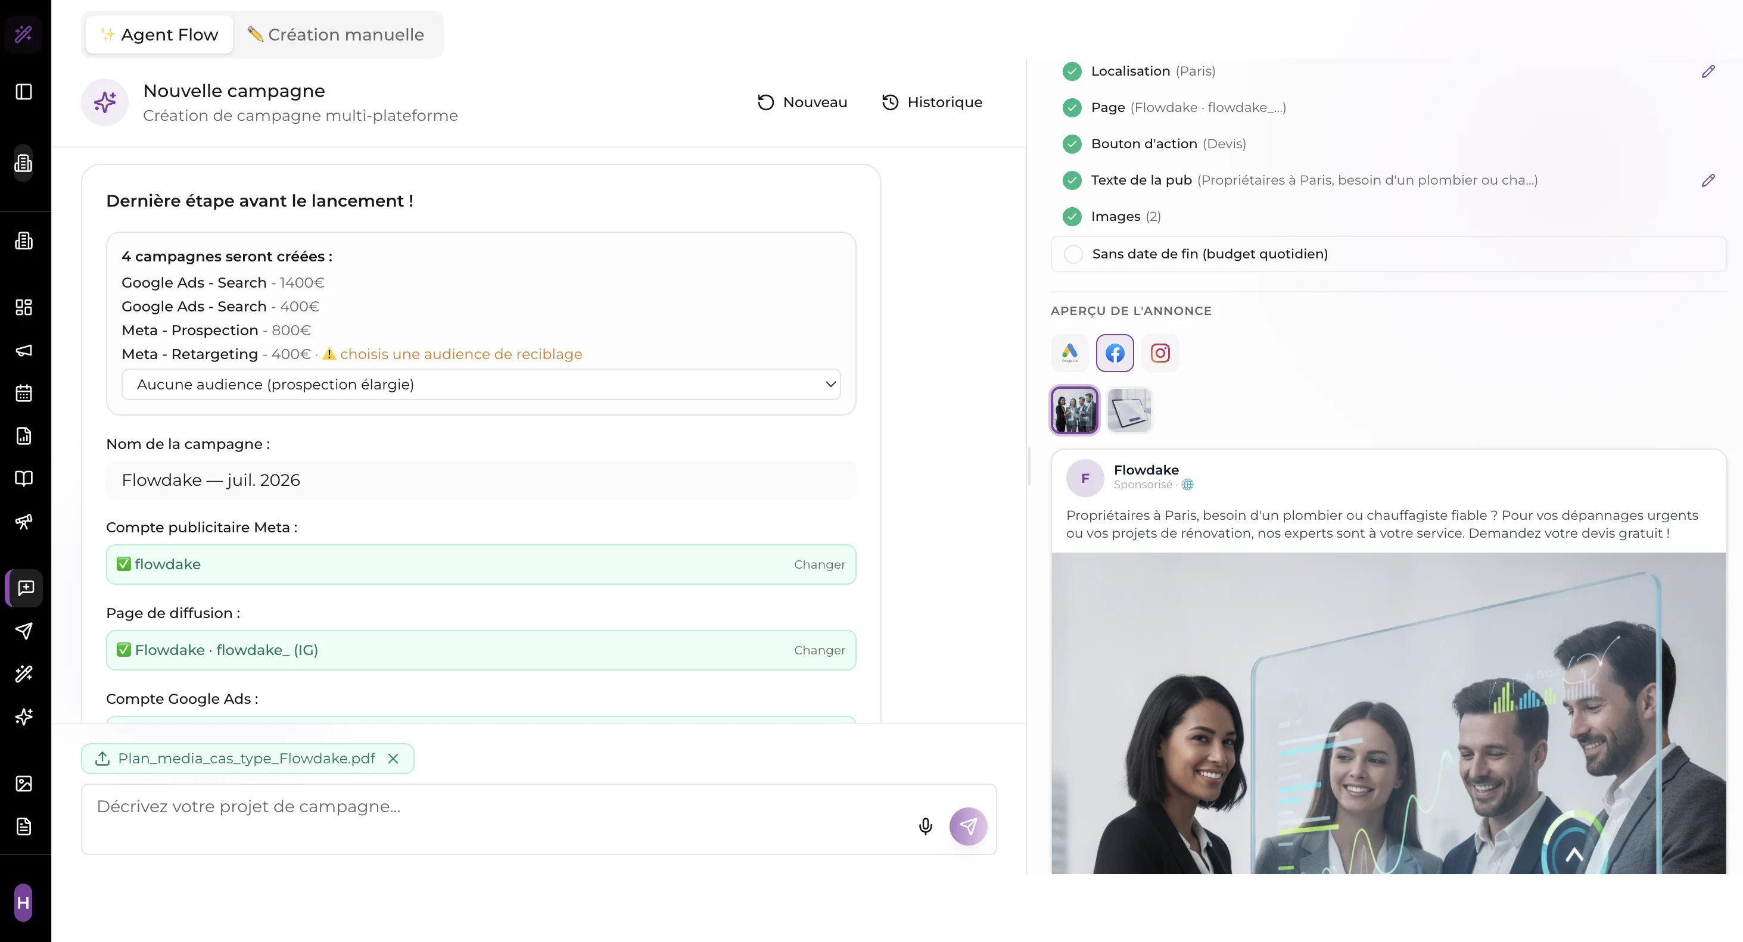Click the Plan_media_cas_type_Flowdake.pdf file chip
The image size is (1743, 942).
(247, 759)
